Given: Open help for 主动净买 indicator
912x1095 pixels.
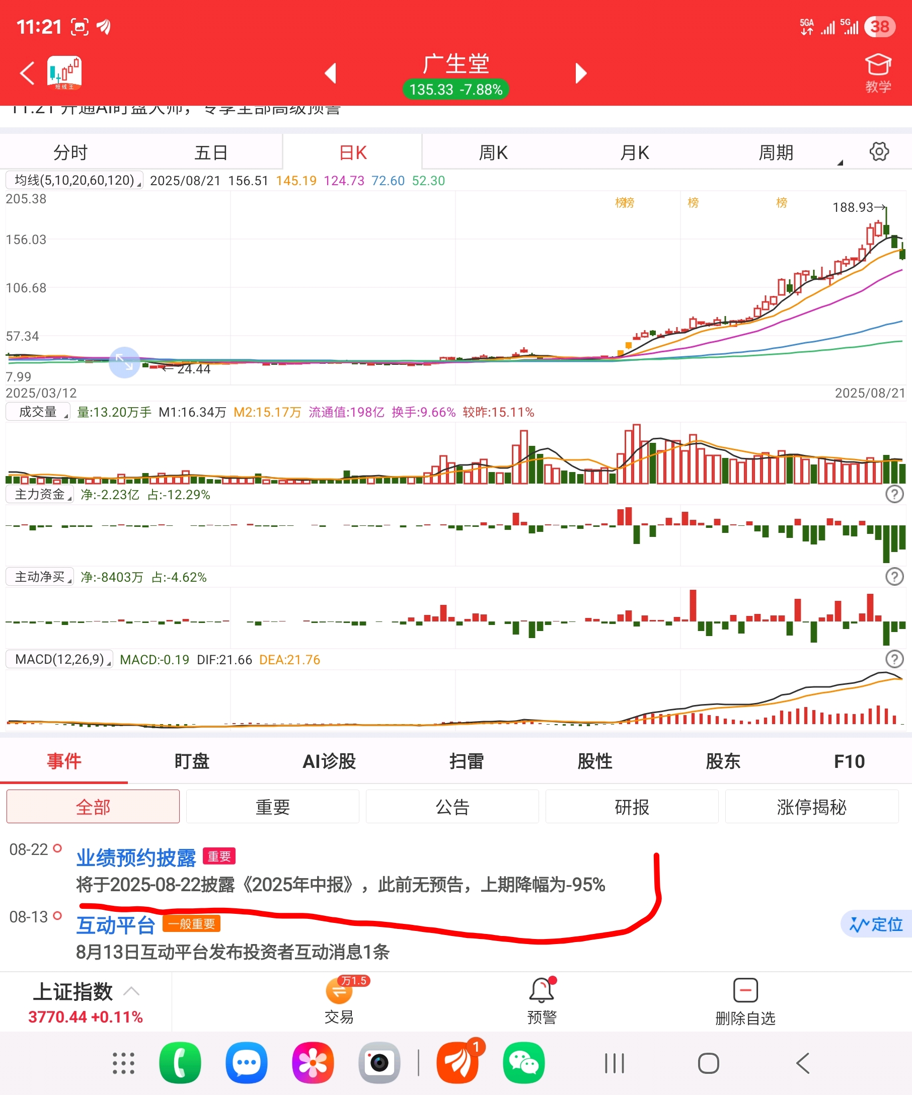Looking at the screenshot, I should click(x=894, y=577).
